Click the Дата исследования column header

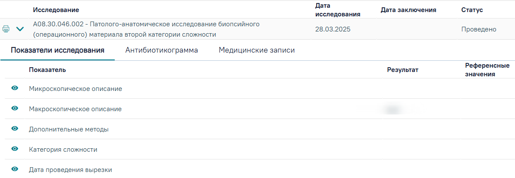tap(338, 10)
